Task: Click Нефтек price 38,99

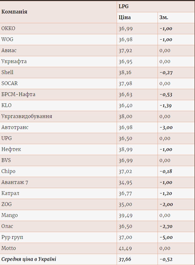Action: click(x=125, y=149)
